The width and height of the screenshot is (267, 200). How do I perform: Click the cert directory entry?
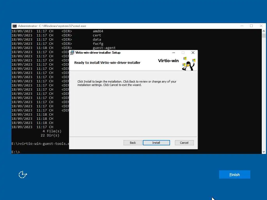(97, 35)
